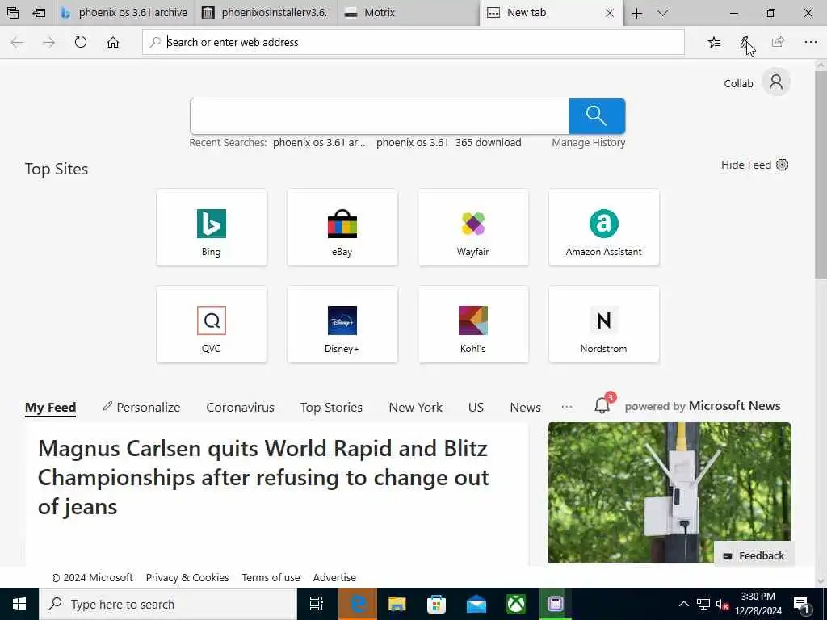827x620 pixels.
Task: Go back using the back arrow
Action: 17,42
